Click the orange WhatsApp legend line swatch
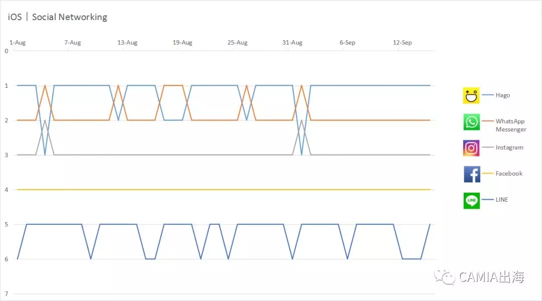This screenshot has height=301, width=542. 488,121
